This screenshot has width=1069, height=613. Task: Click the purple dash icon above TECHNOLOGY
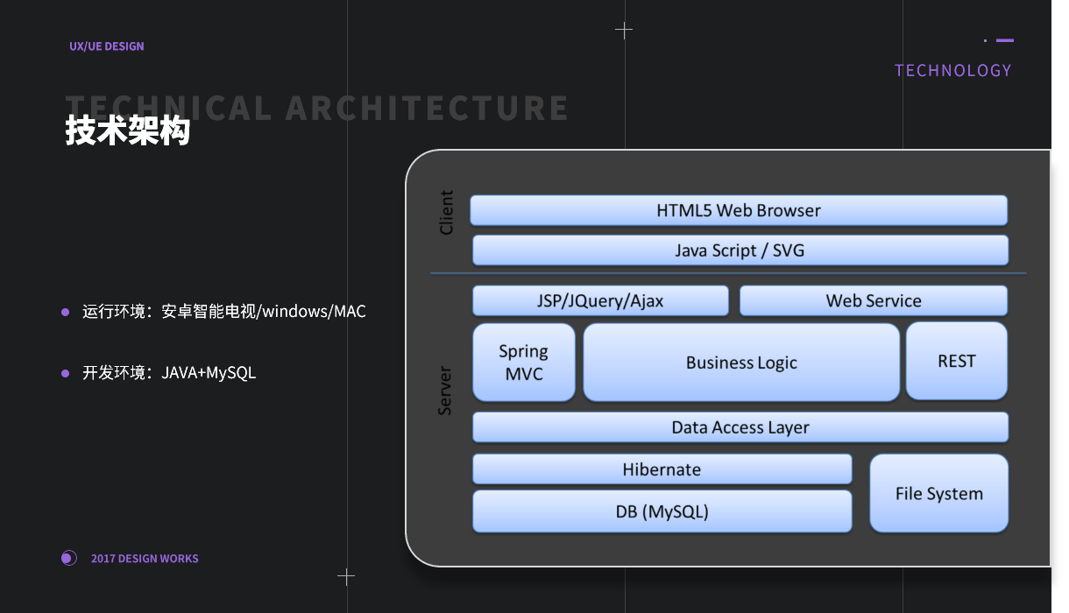pos(1004,40)
